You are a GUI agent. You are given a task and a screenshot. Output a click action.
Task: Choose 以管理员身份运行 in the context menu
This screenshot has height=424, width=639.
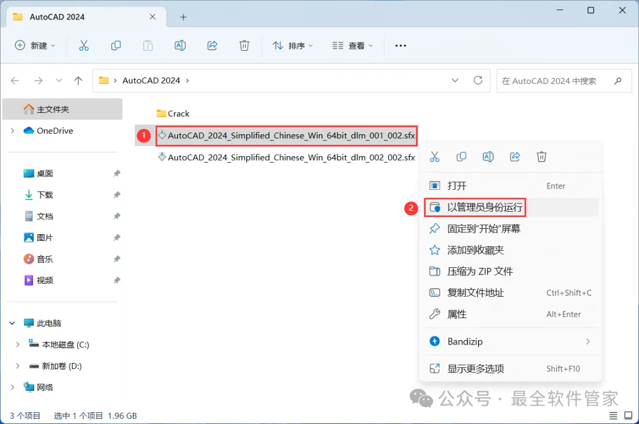pos(510,208)
